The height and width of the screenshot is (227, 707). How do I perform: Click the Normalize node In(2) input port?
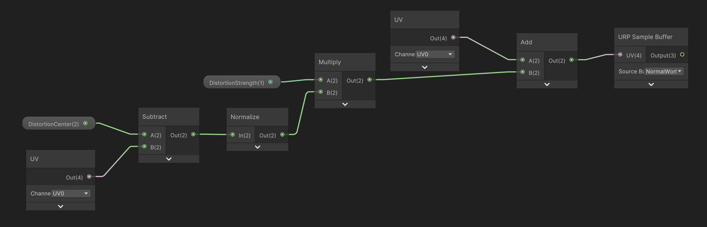click(x=232, y=135)
